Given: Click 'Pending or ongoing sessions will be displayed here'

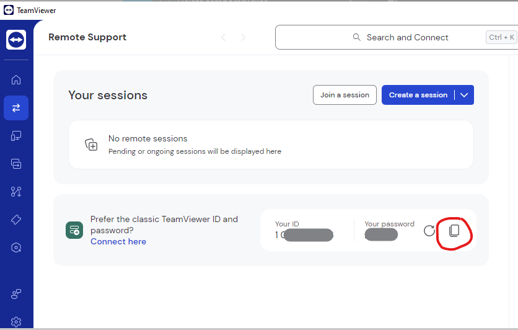Looking at the screenshot, I should (x=195, y=151).
